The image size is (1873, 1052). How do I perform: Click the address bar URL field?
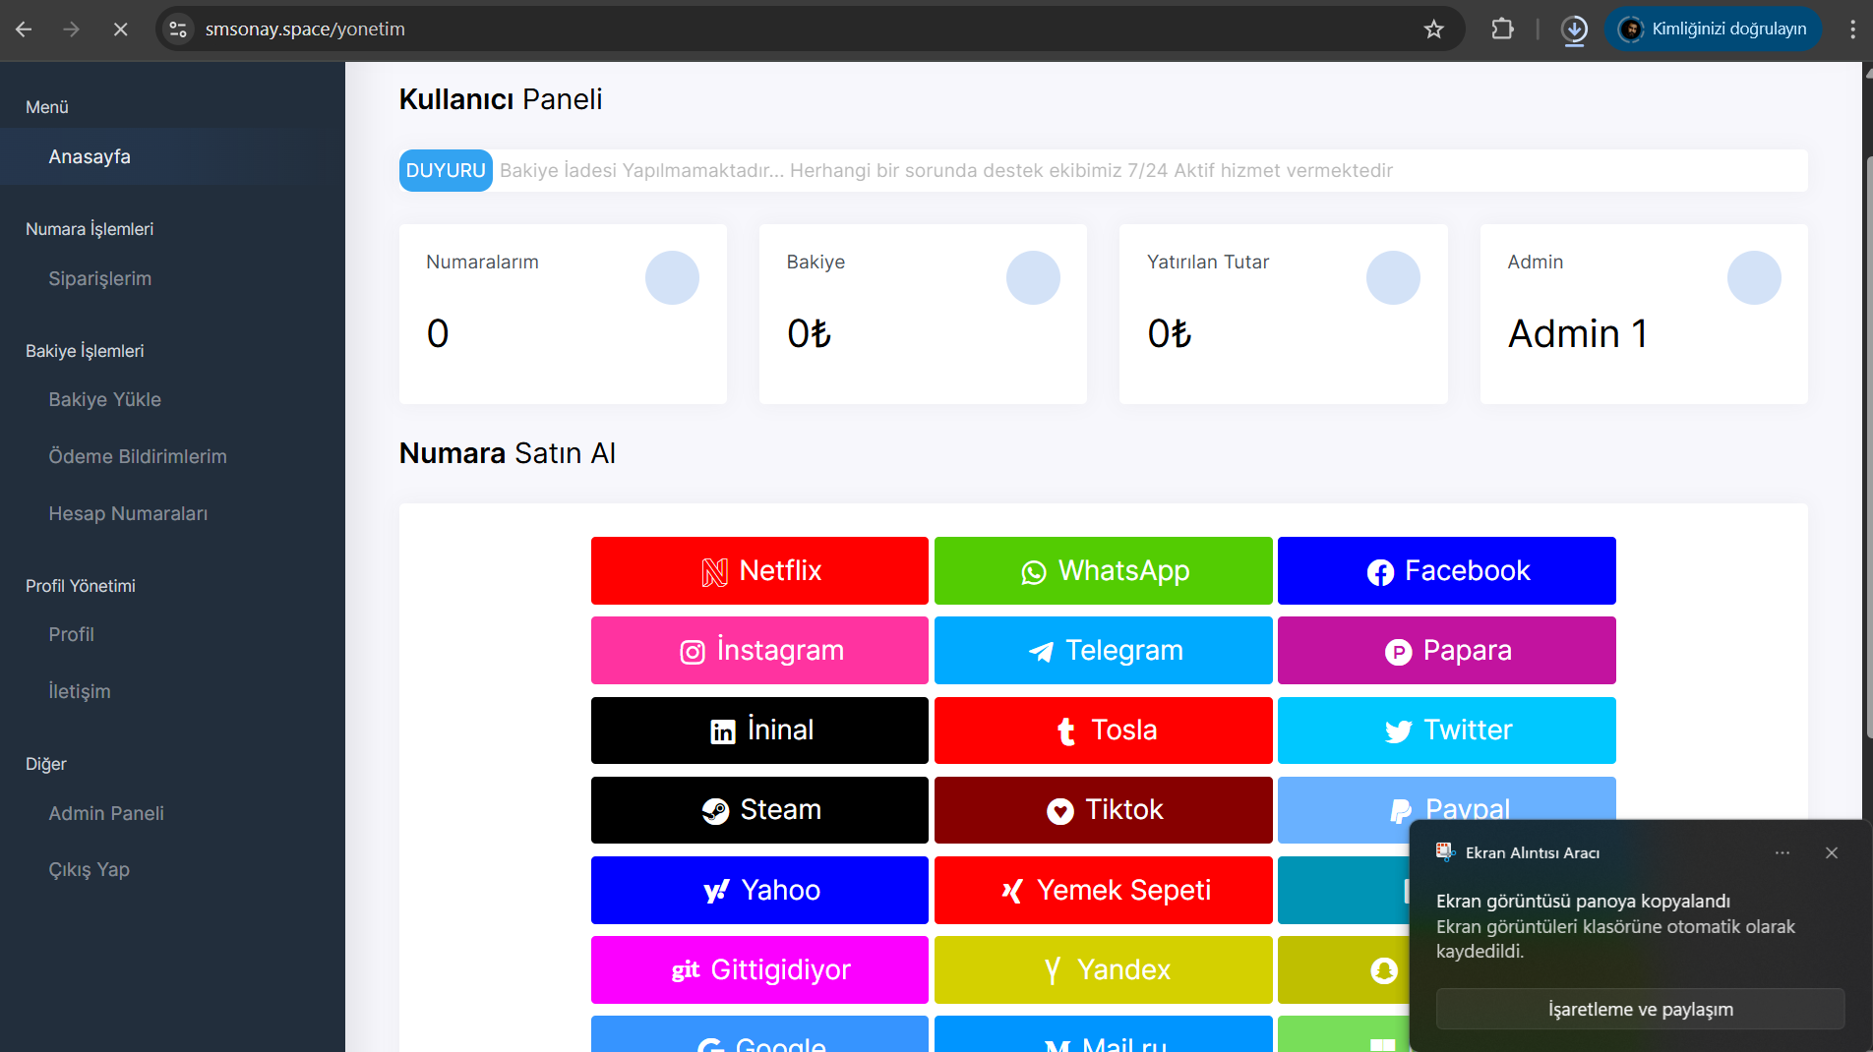[787, 29]
